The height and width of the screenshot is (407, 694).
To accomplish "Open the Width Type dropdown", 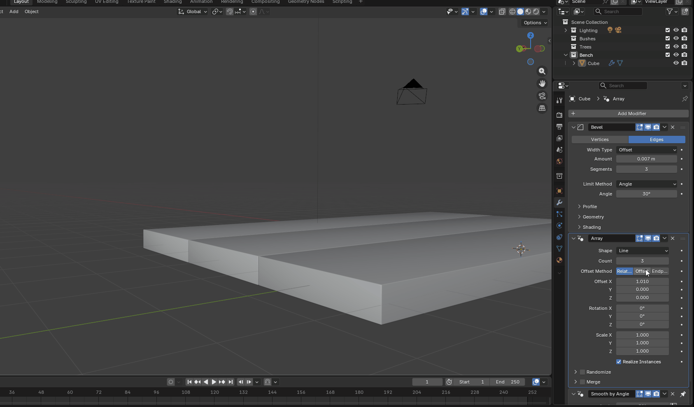I will coord(647,150).
